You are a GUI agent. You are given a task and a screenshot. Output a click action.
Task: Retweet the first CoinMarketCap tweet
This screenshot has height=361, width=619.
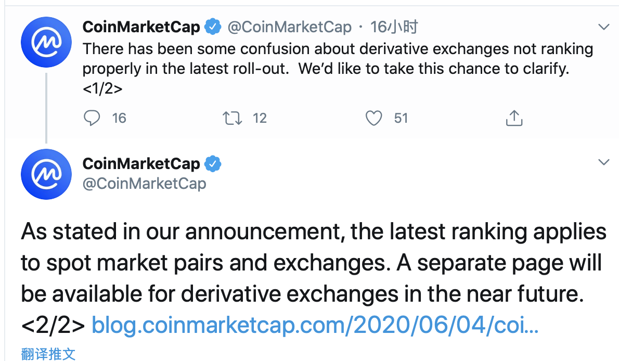pyautogui.click(x=232, y=118)
